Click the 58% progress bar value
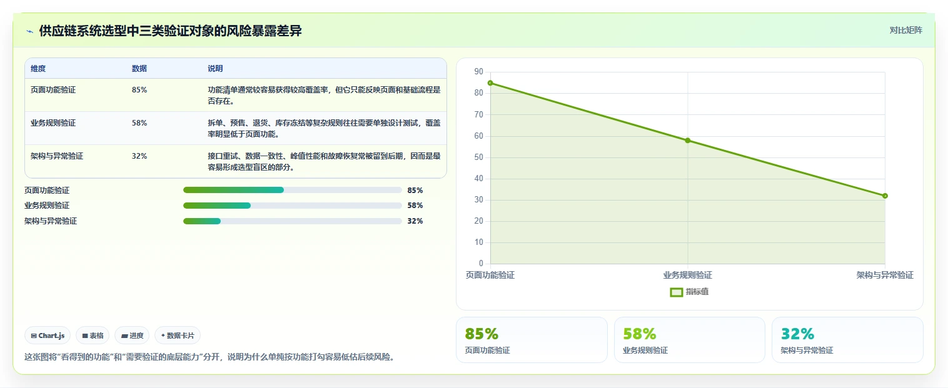The width and height of the screenshot is (948, 388). (415, 206)
